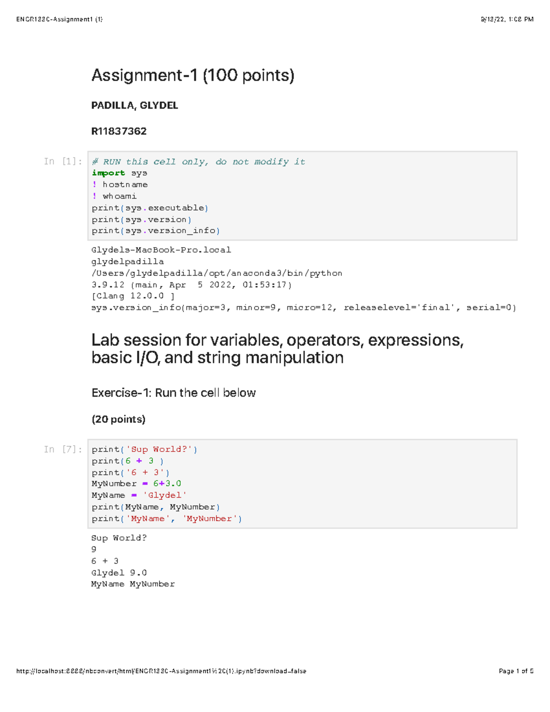Select the student name PADILLA, GLYDEL

click(134, 105)
